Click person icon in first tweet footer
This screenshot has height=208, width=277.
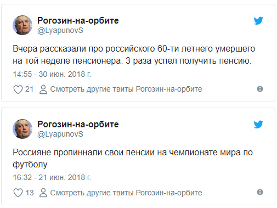(x=43, y=89)
